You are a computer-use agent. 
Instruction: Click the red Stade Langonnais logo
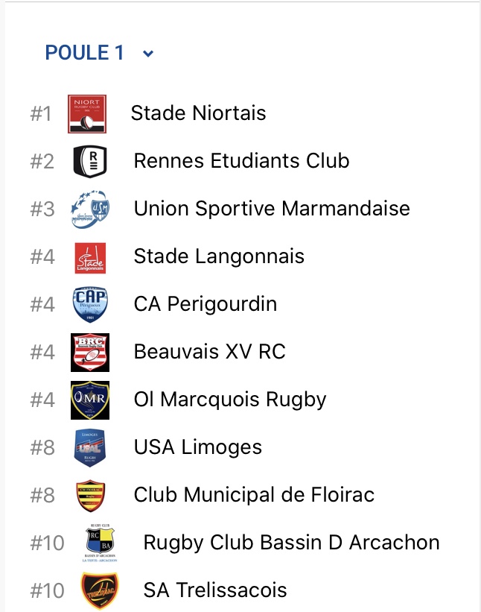90,257
